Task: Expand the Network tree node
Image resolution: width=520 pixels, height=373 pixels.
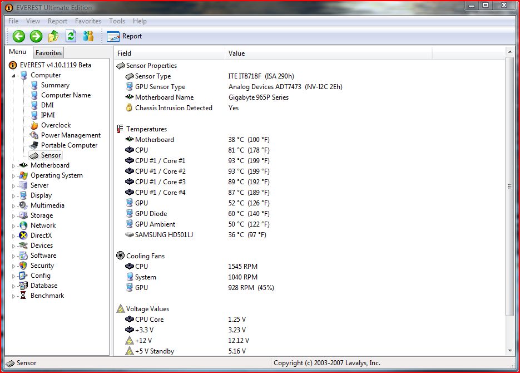Action: click(13, 226)
